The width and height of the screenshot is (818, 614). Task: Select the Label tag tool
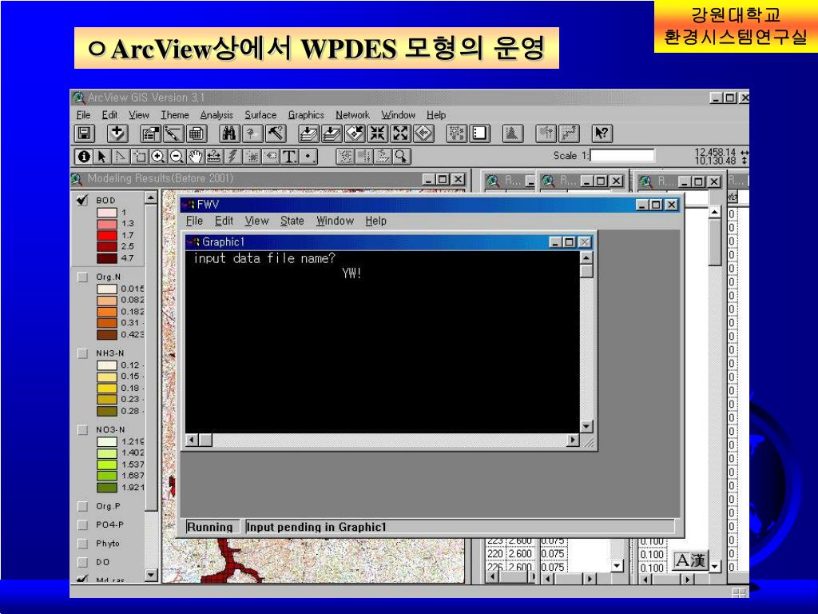pos(270,156)
